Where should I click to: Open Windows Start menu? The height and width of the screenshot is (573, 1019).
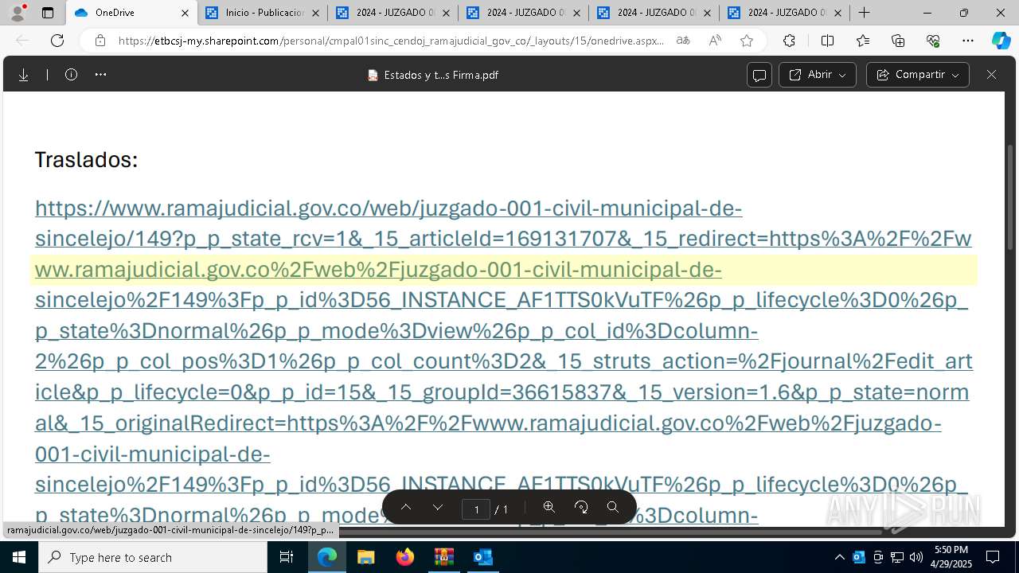(x=19, y=557)
